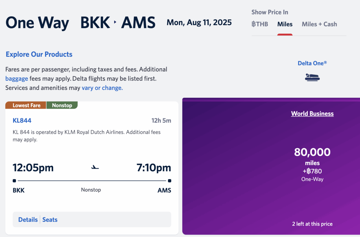This screenshot has height=237, width=360.
Task: Open the baggage fees link
Action: [17, 79]
